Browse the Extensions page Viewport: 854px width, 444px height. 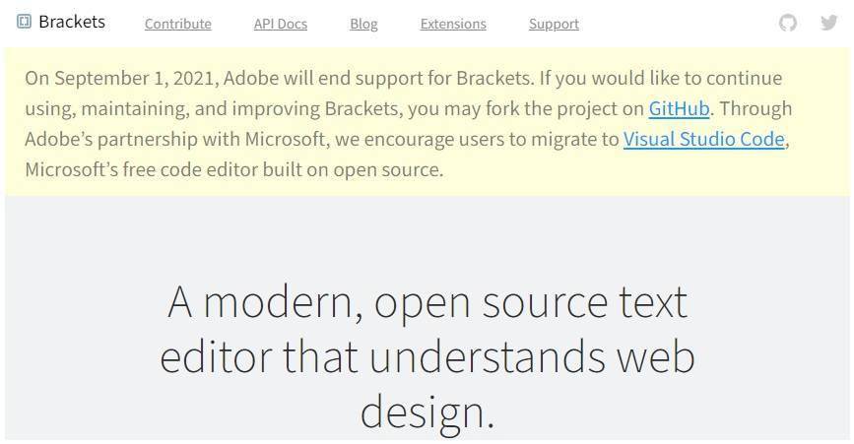[453, 24]
